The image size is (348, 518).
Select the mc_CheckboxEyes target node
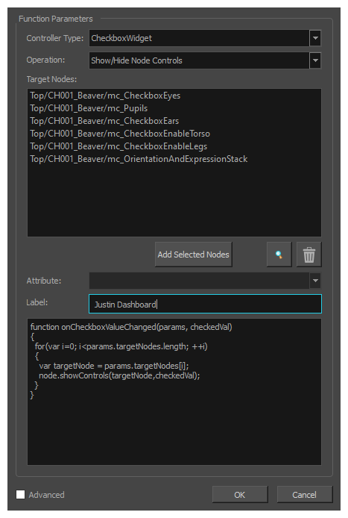105,96
